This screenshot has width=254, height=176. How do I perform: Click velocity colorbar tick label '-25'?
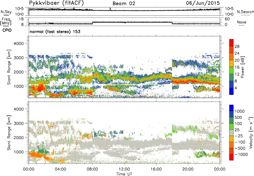[239, 136]
